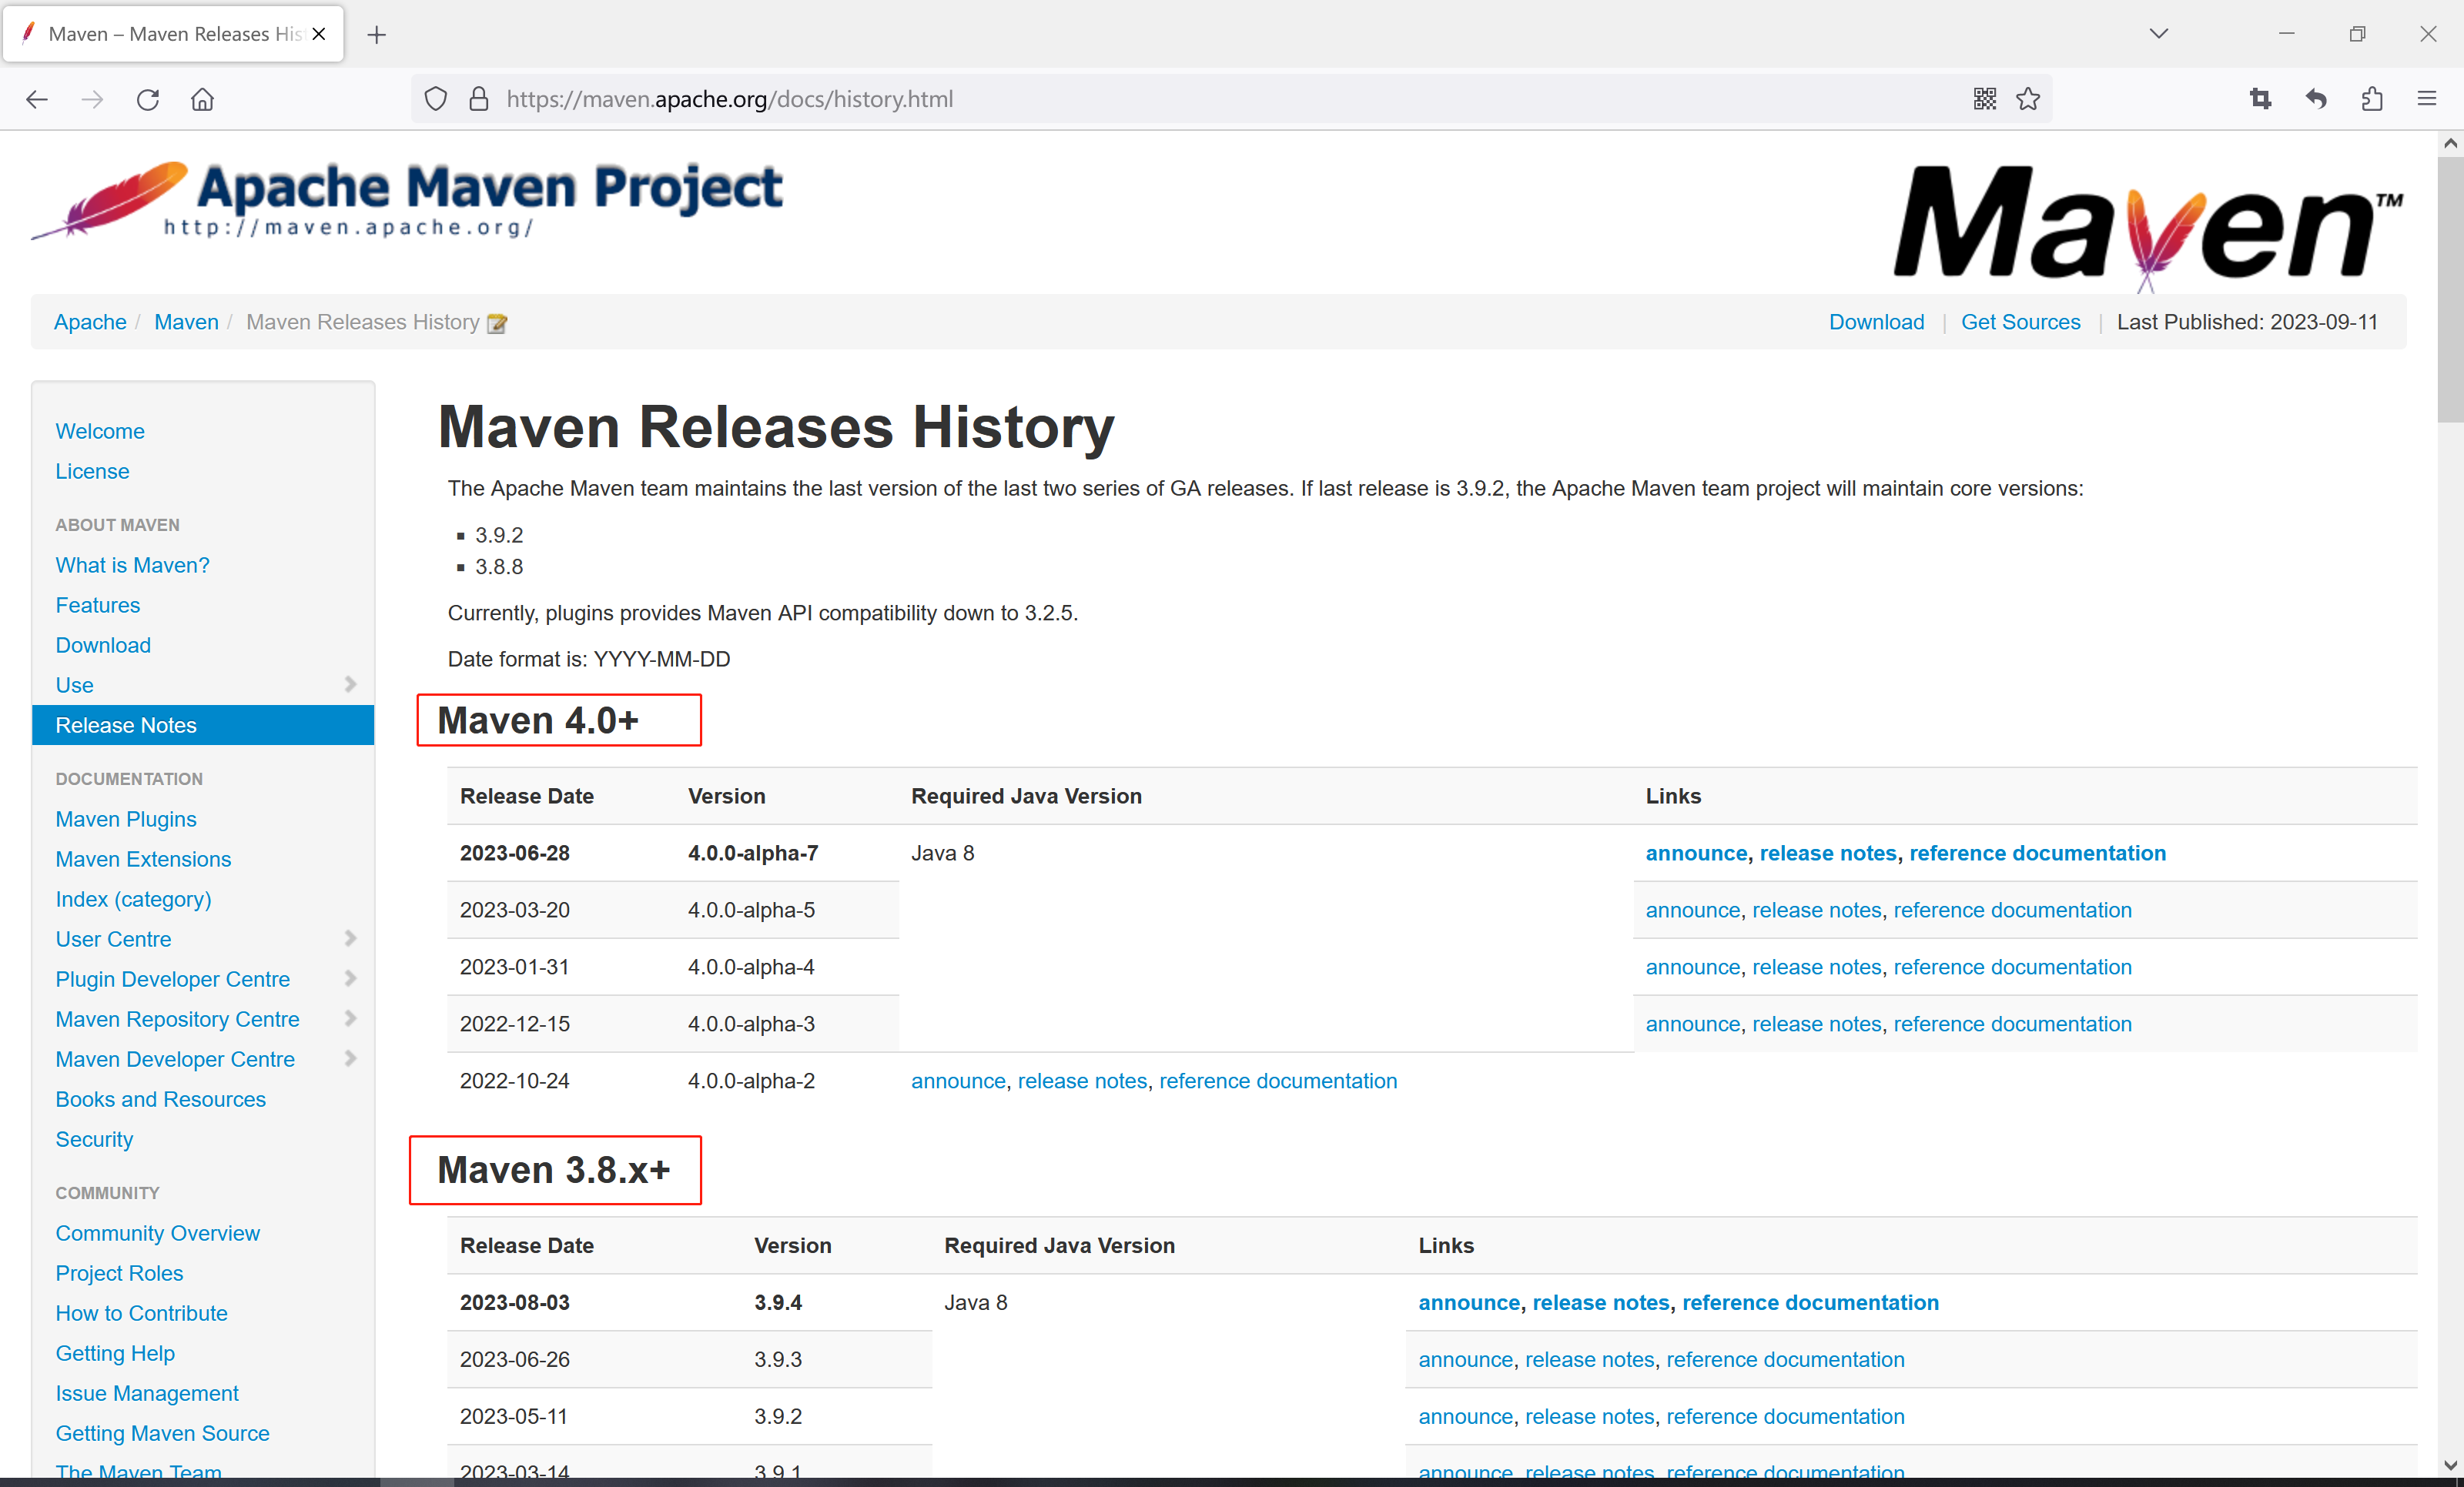Viewport: 2464px width, 1487px height.
Task: Click the Maven breadcrumb link
Action: click(x=186, y=322)
